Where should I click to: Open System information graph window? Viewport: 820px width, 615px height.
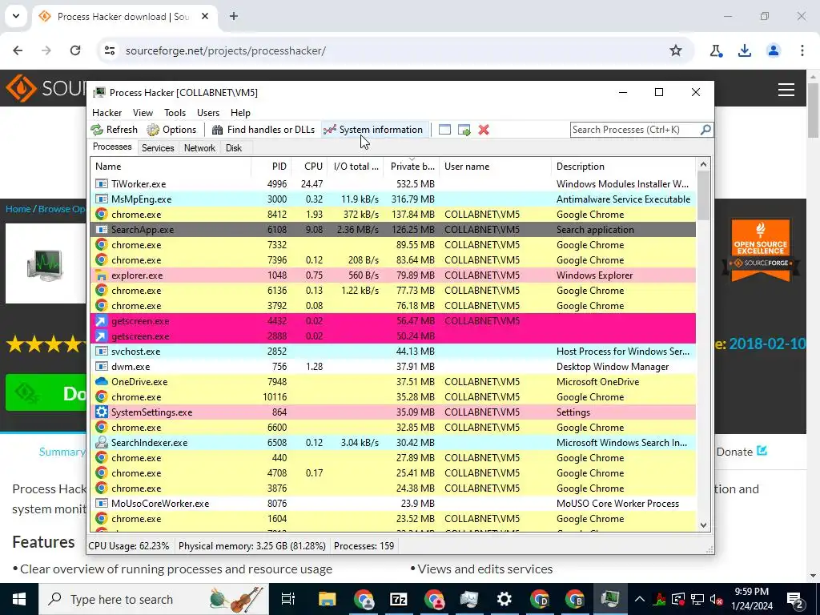[373, 130]
